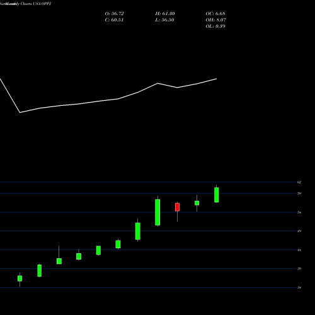The image size is (315, 315).
Task: Click the 44 price axis label
Action: [299, 250]
